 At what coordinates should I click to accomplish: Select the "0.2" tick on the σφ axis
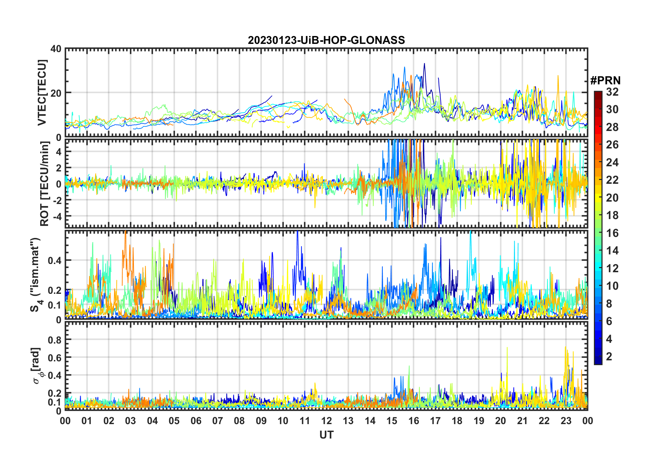click(55, 393)
